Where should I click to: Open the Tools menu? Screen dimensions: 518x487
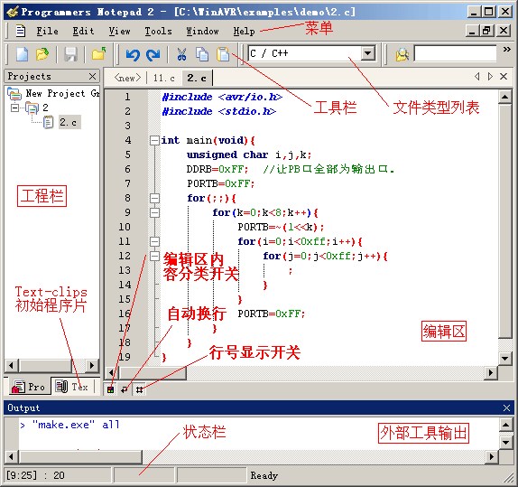point(158,31)
